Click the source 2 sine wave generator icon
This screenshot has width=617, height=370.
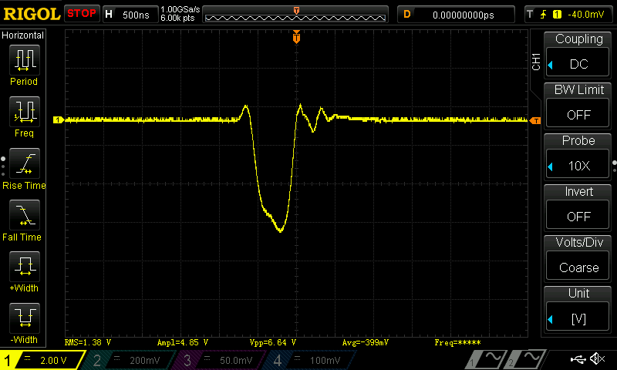(x=525, y=358)
